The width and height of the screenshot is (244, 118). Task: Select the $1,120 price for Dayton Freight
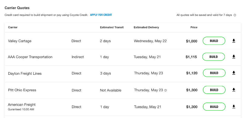[x=191, y=73]
